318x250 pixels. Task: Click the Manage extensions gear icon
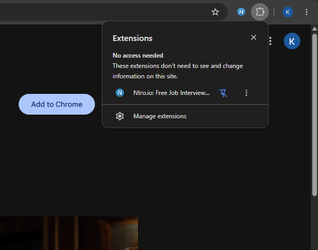[120, 116]
